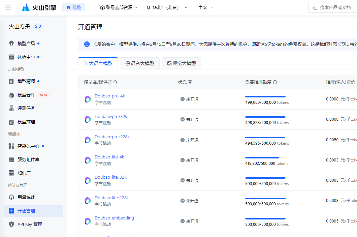Open the Doubao-lite-32k model link
This screenshot has height=237, width=357.
(110, 177)
